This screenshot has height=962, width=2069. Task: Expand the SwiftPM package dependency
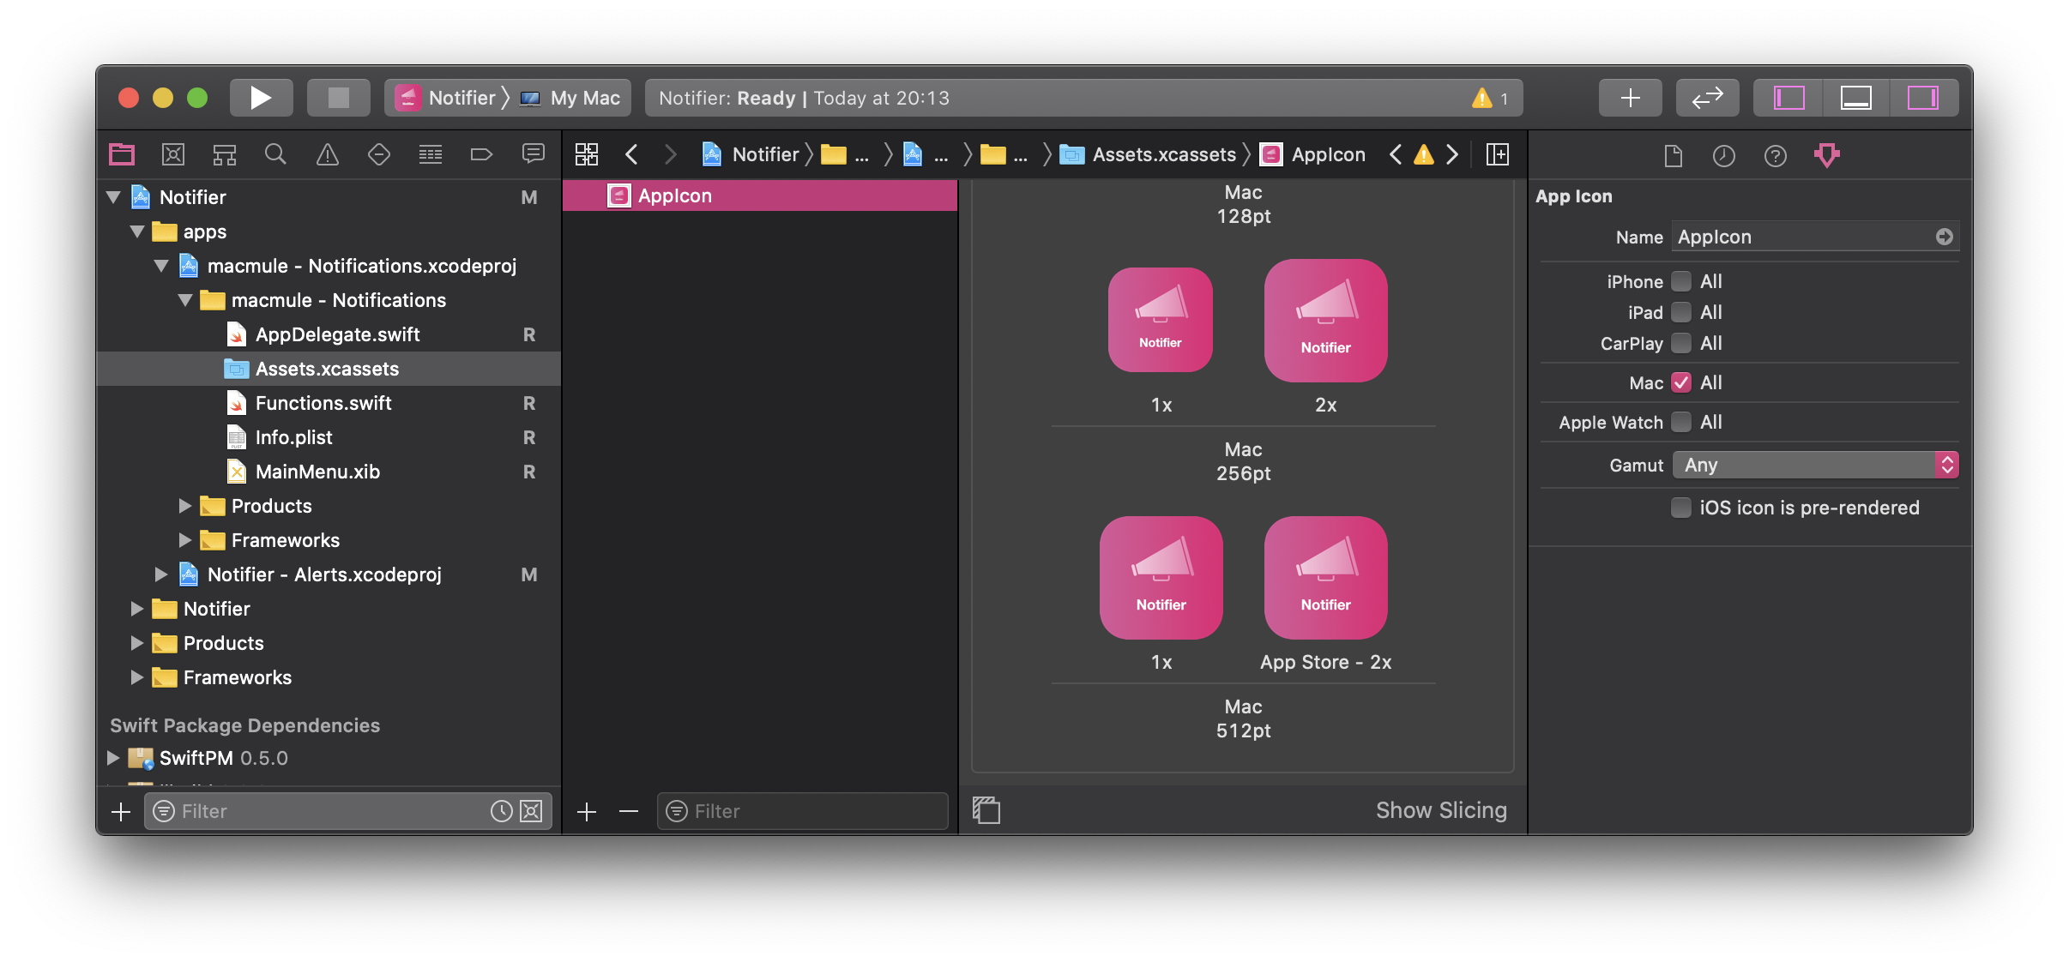[112, 758]
